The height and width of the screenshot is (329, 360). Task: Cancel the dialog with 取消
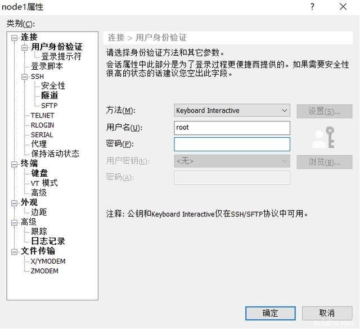click(x=327, y=313)
